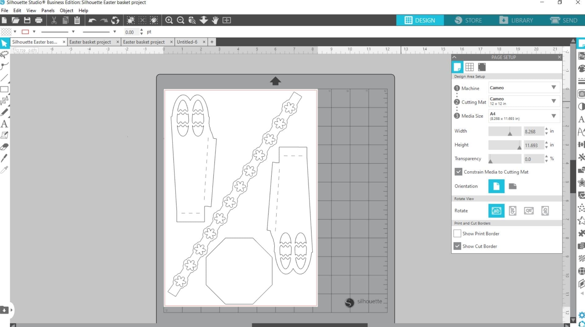The height and width of the screenshot is (327, 585).
Task: Adjust the Height slider
Action: click(x=505, y=145)
